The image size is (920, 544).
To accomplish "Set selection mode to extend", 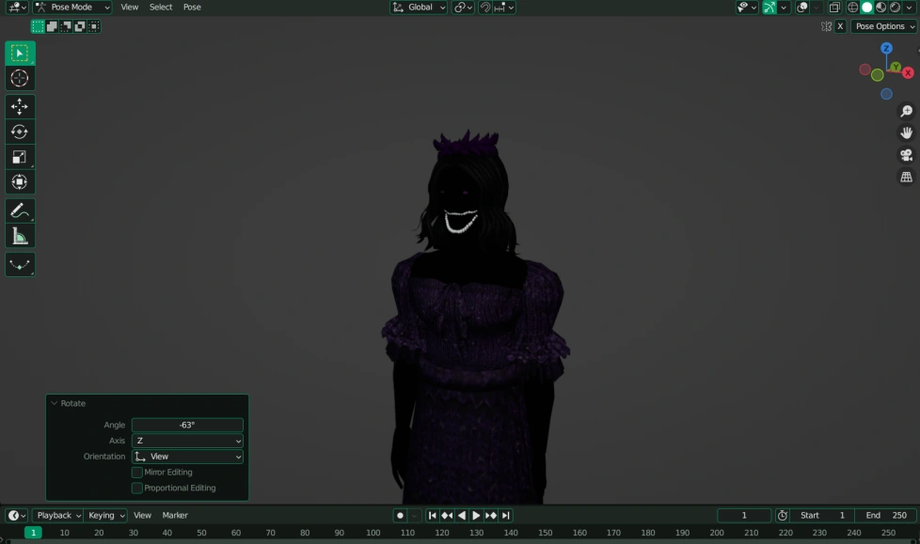I will click(52, 26).
